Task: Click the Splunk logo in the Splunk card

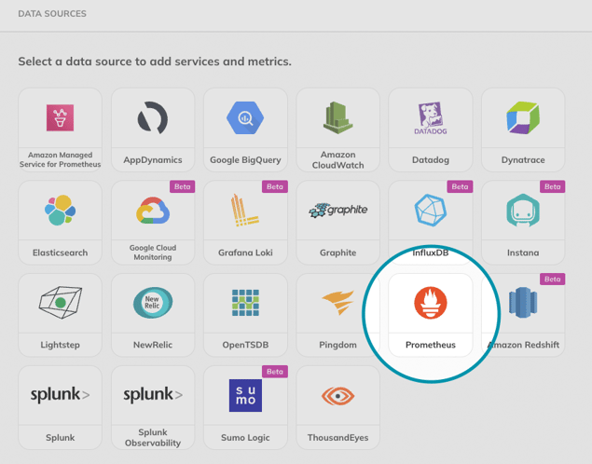Action: point(60,395)
